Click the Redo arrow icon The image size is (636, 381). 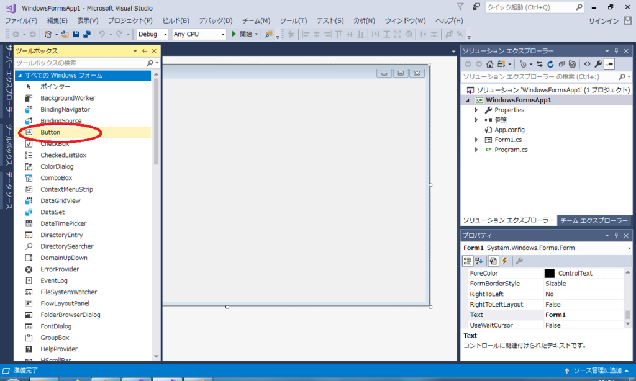[119, 35]
